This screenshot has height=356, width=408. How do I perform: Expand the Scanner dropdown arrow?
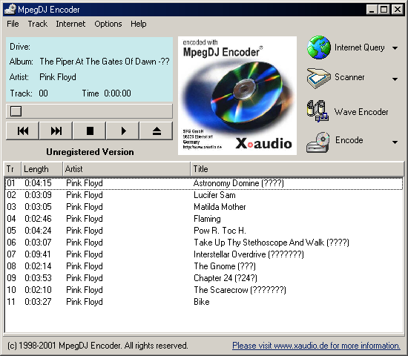pos(395,79)
